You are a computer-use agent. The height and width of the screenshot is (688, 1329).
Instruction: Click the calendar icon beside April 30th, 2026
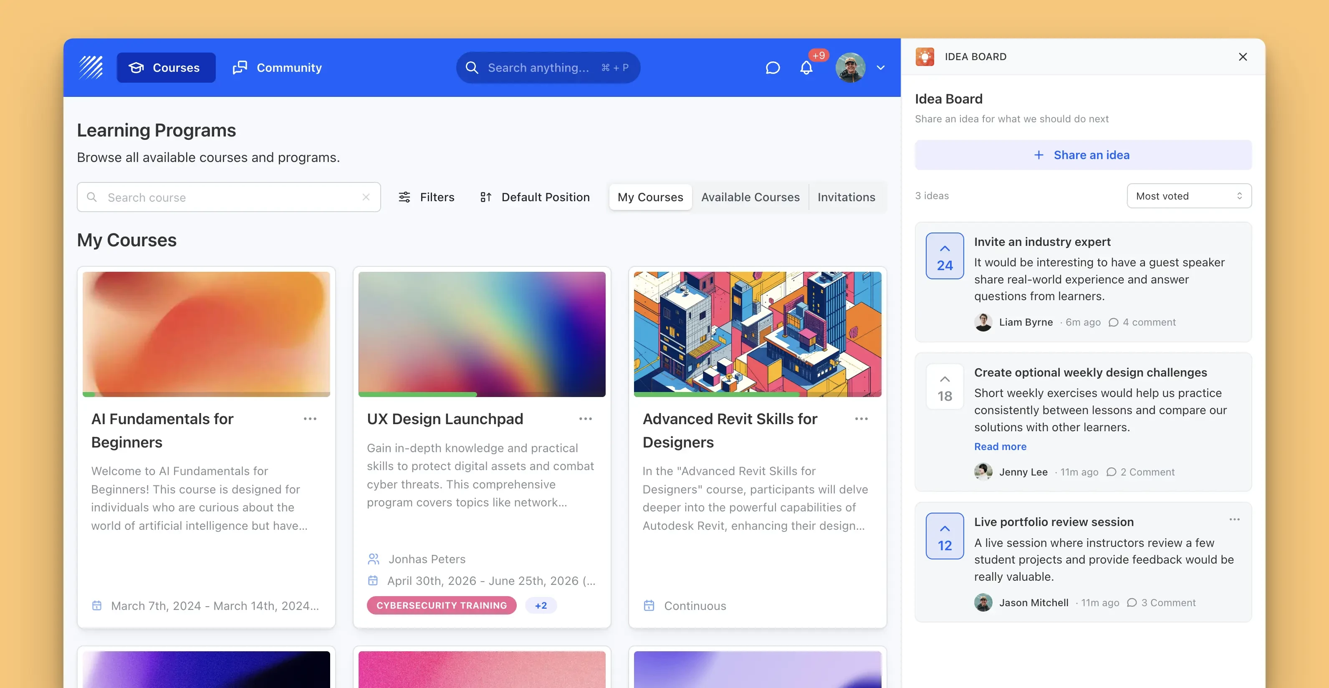pyautogui.click(x=373, y=581)
